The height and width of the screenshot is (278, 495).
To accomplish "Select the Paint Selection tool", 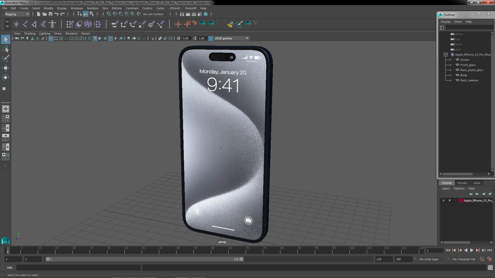I will (6, 58).
